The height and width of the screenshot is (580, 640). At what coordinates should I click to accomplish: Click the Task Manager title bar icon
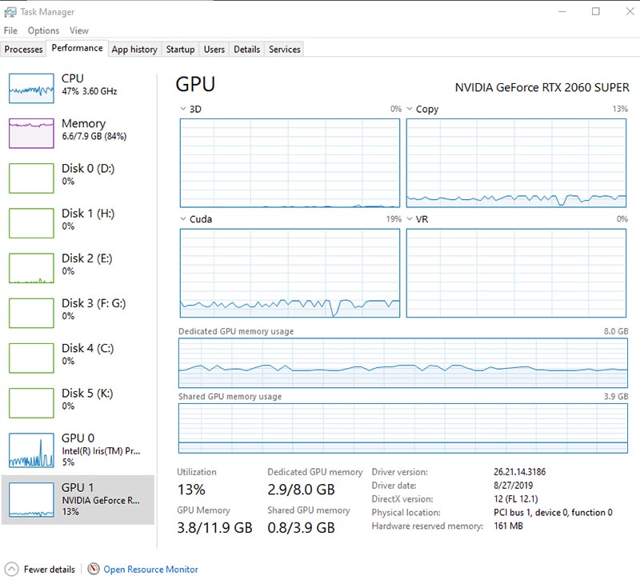pyautogui.click(x=10, y=12)
